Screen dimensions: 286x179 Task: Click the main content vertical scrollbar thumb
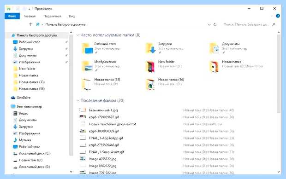[x=279, y=74]
